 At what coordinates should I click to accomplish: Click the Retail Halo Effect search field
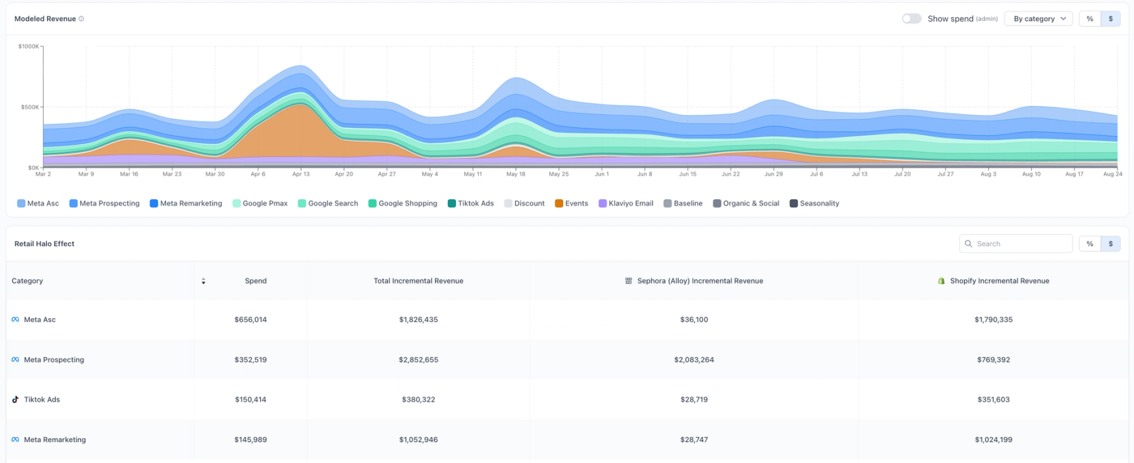[x=1016, y=244]
